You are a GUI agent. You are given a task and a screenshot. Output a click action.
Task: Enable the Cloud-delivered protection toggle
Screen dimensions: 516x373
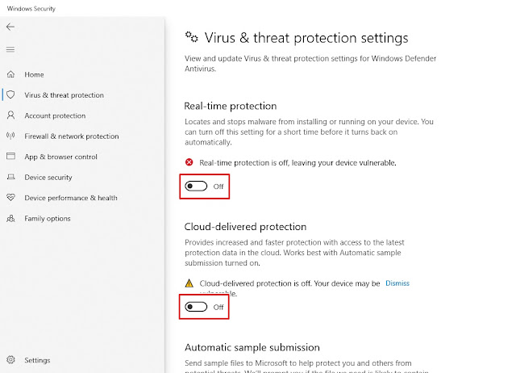pyautogui.click(x=196, y=307)
